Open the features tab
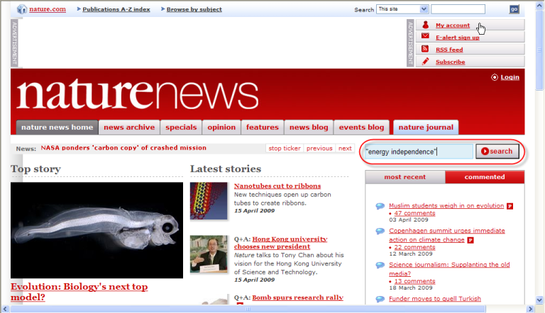545x313 pixels. click(263, 127)
